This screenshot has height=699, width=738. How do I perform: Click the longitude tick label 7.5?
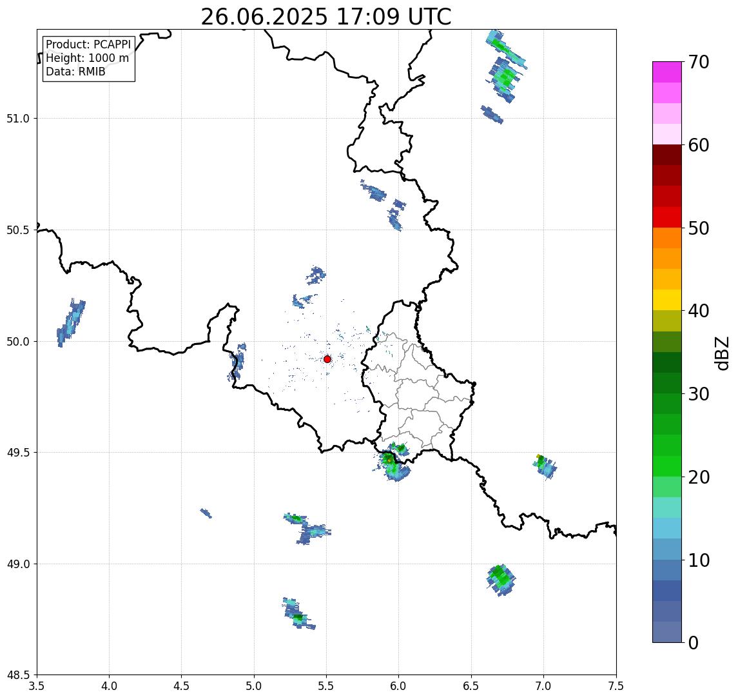616,686
